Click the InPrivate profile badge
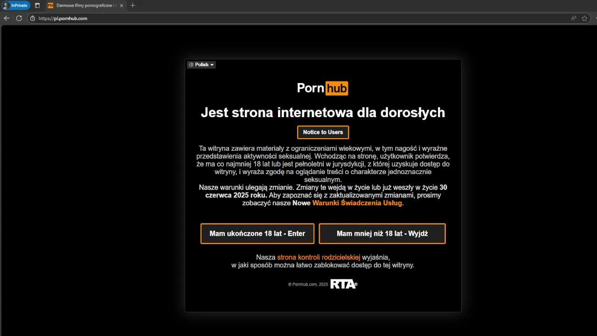 tap(16, 6)
